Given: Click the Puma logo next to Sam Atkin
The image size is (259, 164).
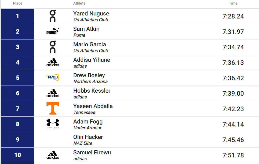Looking at the screenshot, I should (53, 31).
